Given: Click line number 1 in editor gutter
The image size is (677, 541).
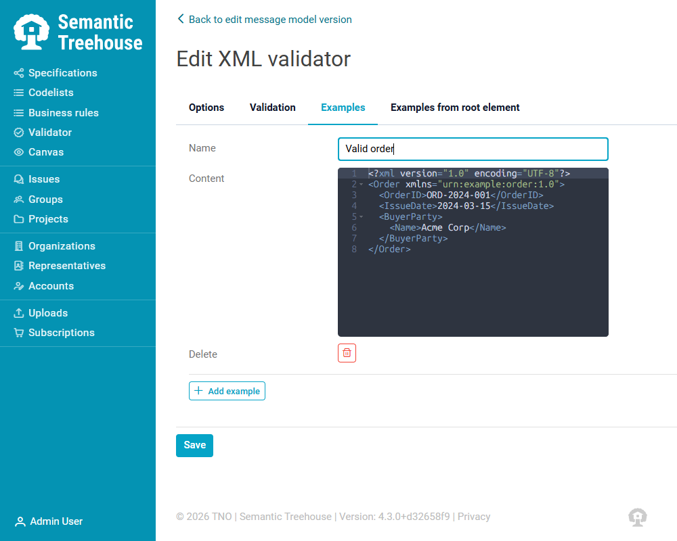Looking at the screenshot, I should coord(354,173).
